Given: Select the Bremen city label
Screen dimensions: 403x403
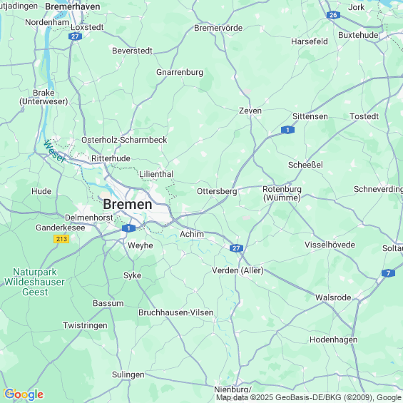Looking at the screenshot, I should (128, 204).
